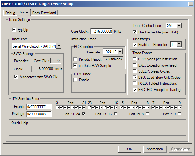Image resolution: width=195 pixels, height=156 pixels.
Task: Click the SWO Clock MHz field
Action: pyautogui.click(x=43, y=69)
